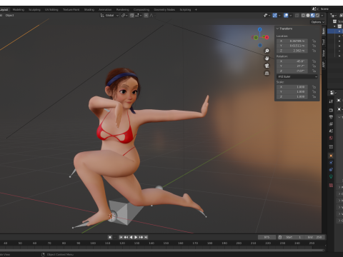
Task: Click the Rotation Y value field
Action: 292,66
